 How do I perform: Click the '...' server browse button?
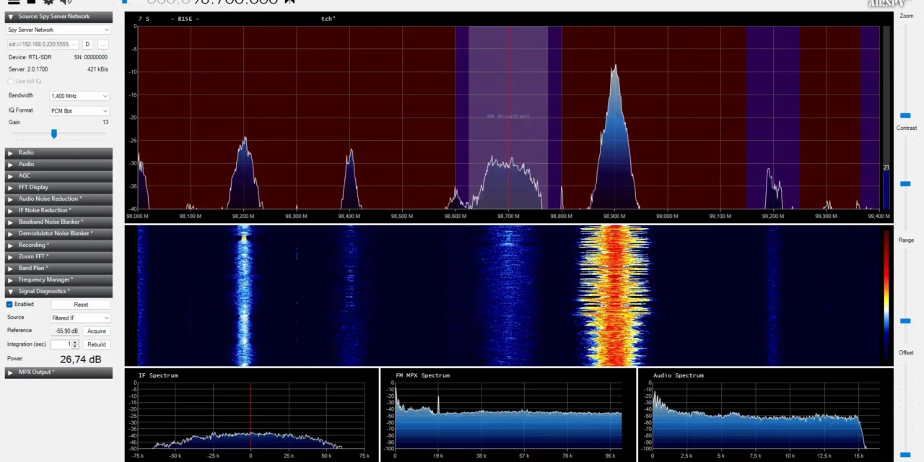[103, 44]
